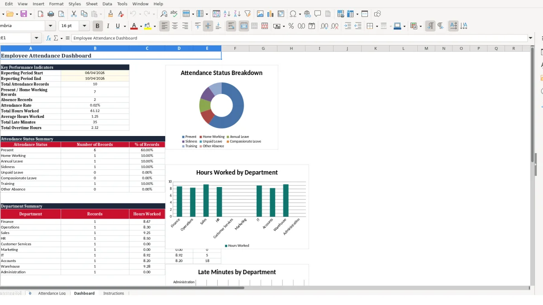
Task: Apply yellow highlighting color swatch
Action: [148, 26]
